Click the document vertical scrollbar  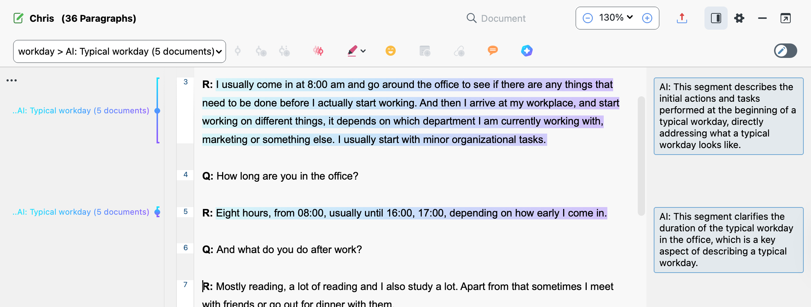click(641, 156)
